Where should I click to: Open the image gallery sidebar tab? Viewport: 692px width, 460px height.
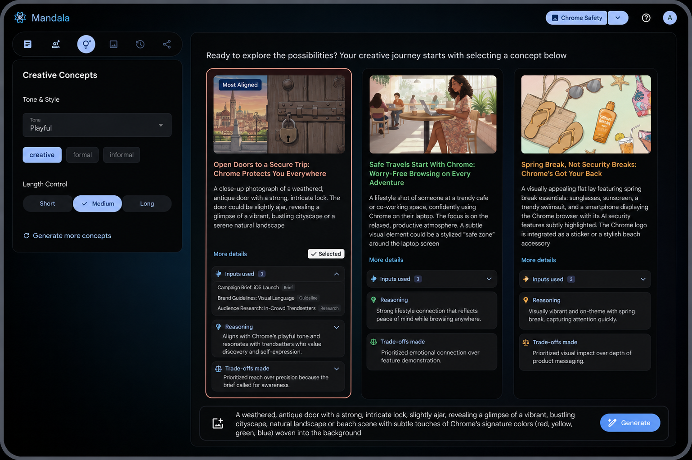pos(113,44)
